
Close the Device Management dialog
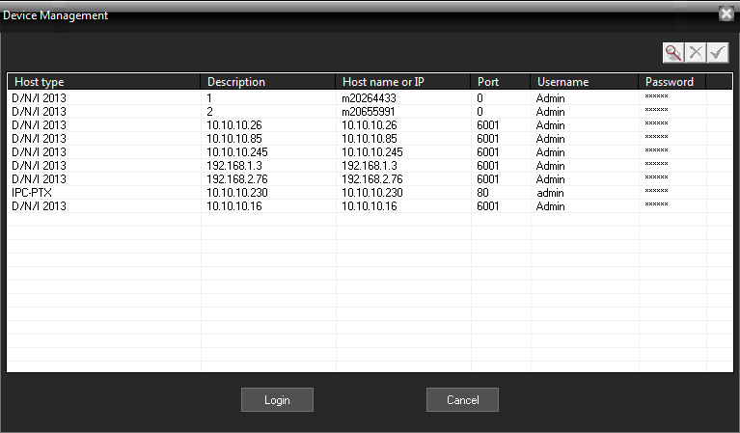pyautogui.click(x=726, y=14)
